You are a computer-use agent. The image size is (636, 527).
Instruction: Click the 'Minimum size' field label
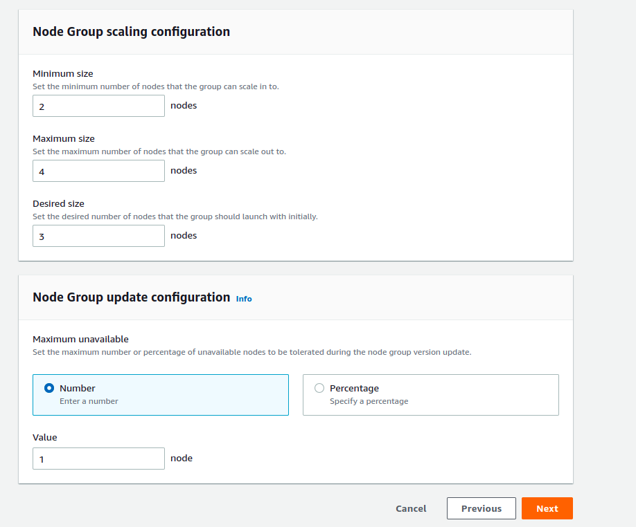(x=63, y=73)
